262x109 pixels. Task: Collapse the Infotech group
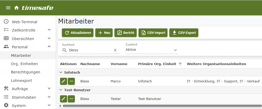click(x=61, y=72)
